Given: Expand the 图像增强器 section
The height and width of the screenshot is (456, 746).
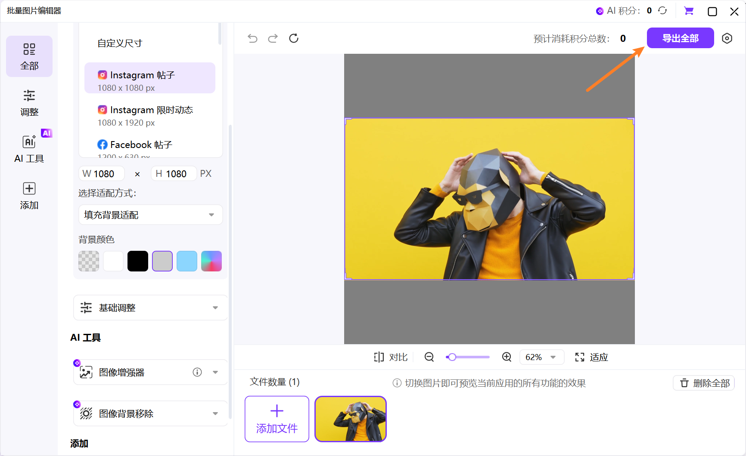Looking at the screenshot, I should coord(215,372).
